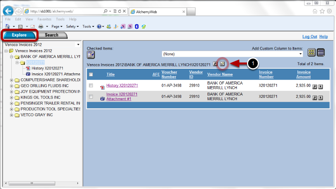
Task: Click the Messenger people icon in toolbar
Action: pyautogui.click(x=109, y=26)
